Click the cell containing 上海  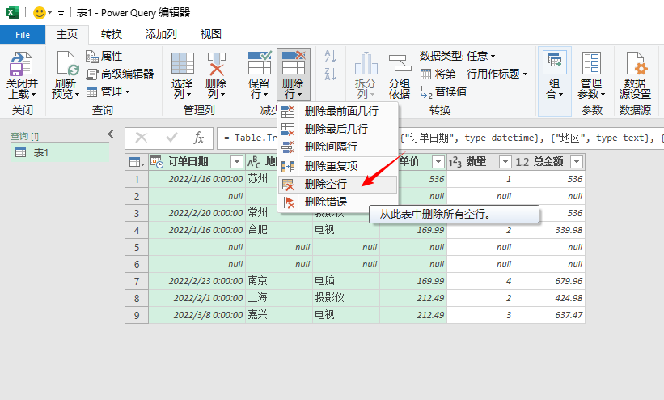[279, 298]
